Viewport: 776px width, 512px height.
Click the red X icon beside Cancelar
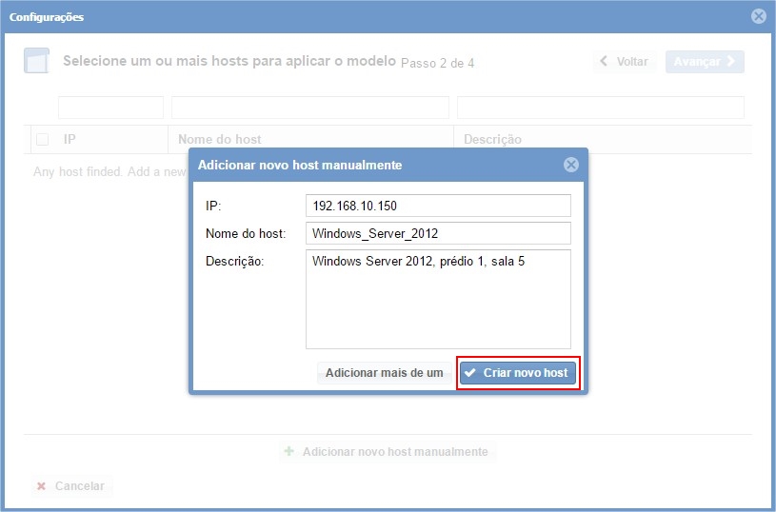click(41, 486)
